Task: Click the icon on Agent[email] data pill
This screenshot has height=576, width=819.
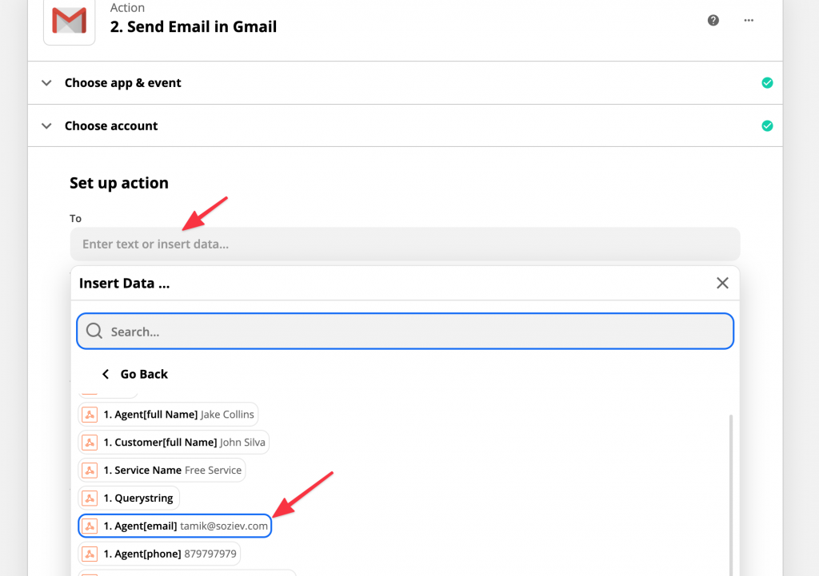Action: coord(90,526)
